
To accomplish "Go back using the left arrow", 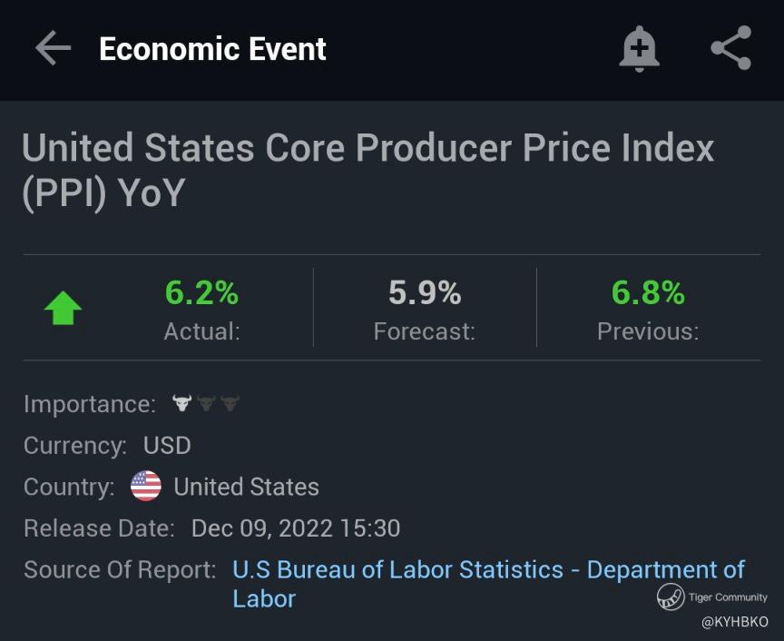I will click(x=53, y=49).
